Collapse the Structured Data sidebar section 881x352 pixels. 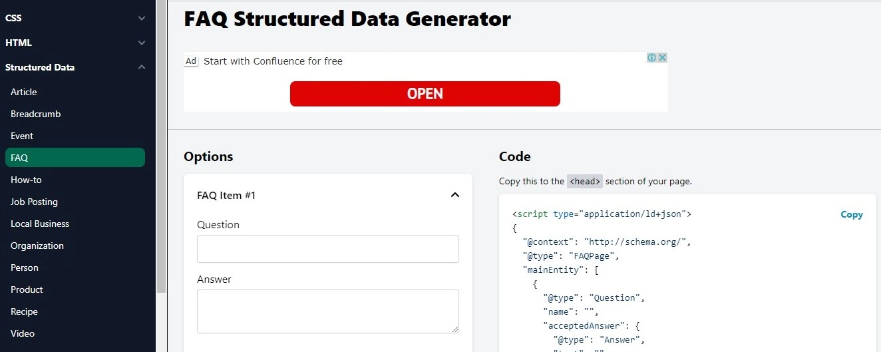(75, 67)
